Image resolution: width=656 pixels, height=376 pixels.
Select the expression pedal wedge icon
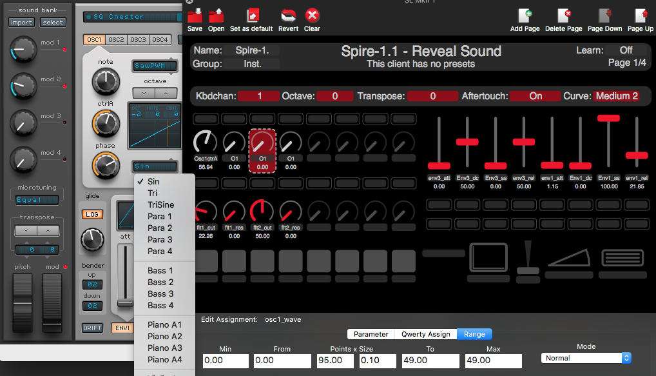pos(569,257)
